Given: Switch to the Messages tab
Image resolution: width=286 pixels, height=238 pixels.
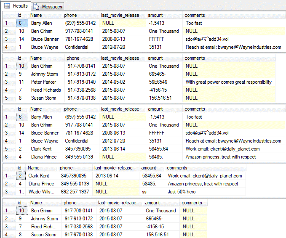Looking at the screenshot, I should pos(51,6).
